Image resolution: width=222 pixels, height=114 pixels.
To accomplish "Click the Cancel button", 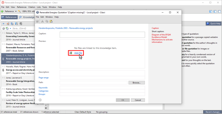I will [138, 100].
